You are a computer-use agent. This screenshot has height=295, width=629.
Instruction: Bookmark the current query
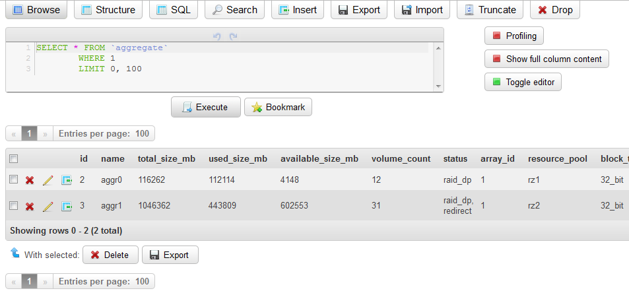(x=278, y=107)
